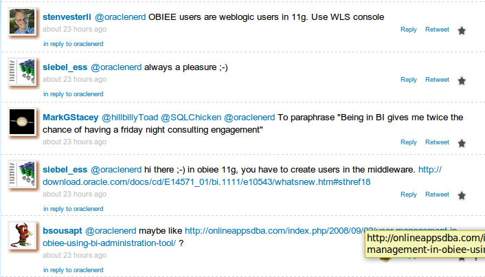Image resolution: width=485 pixels, height=277 pixels.
Task: Retweet siebel_ess's middleware users tweet
Action: pos(437,195)
